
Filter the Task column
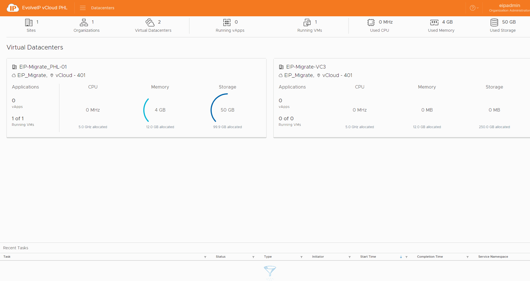[205, 257]
